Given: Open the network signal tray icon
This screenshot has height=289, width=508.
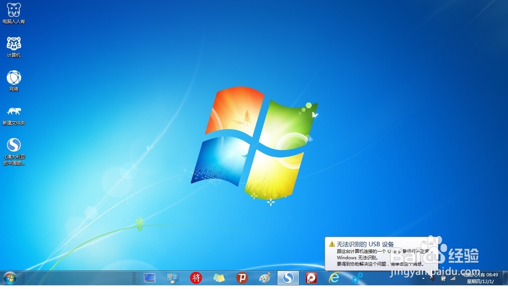Looking at the screenshot, I should point(453,278).
